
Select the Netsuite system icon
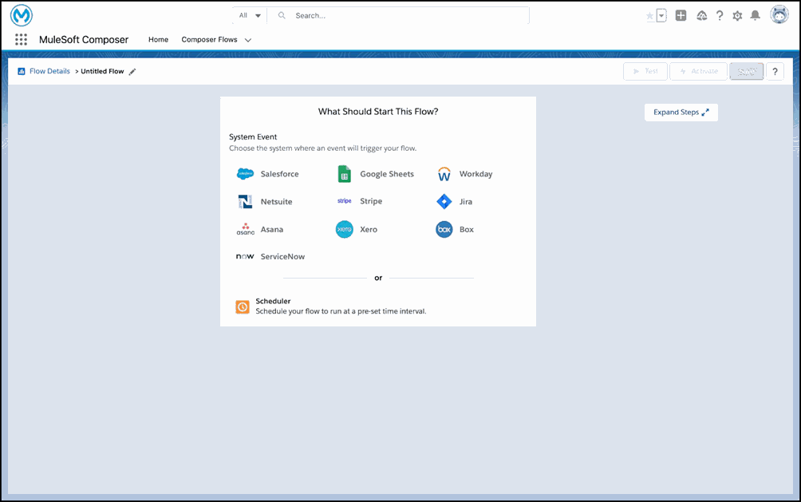(245, 202)
